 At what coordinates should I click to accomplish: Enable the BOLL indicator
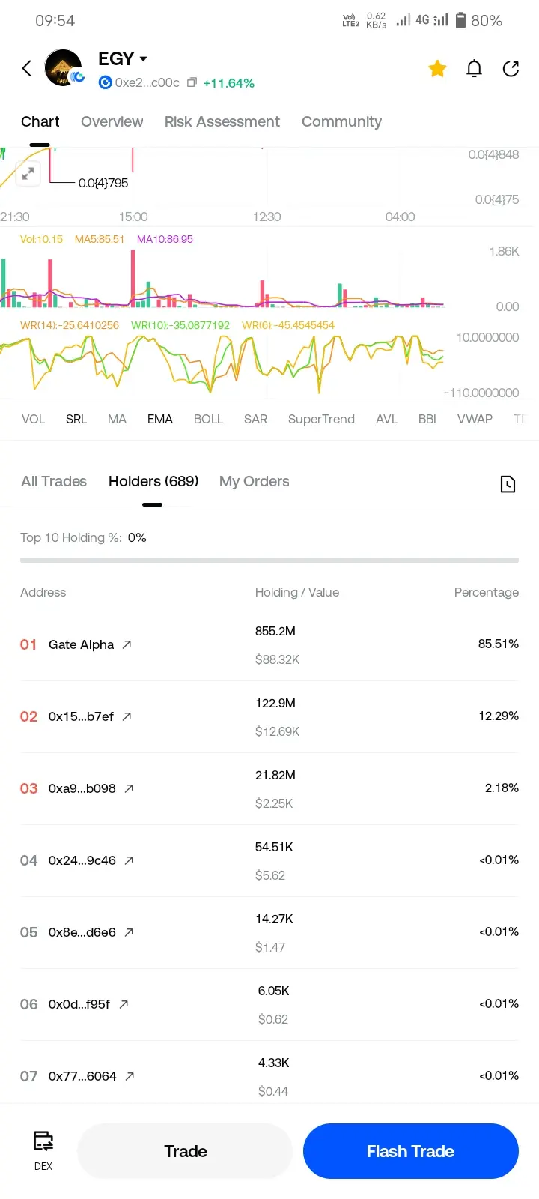pos(208,419)
